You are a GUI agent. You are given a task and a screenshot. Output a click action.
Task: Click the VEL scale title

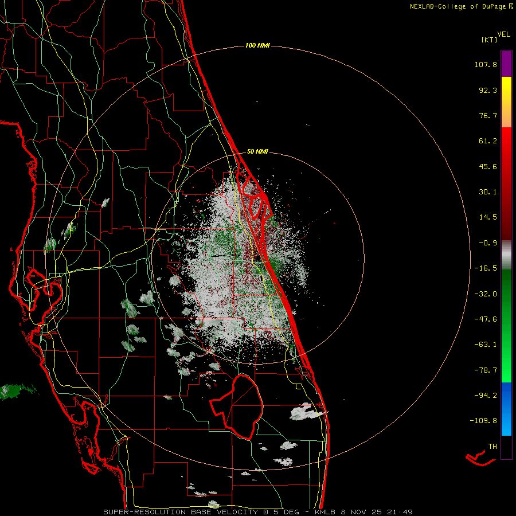pos(503,34)
